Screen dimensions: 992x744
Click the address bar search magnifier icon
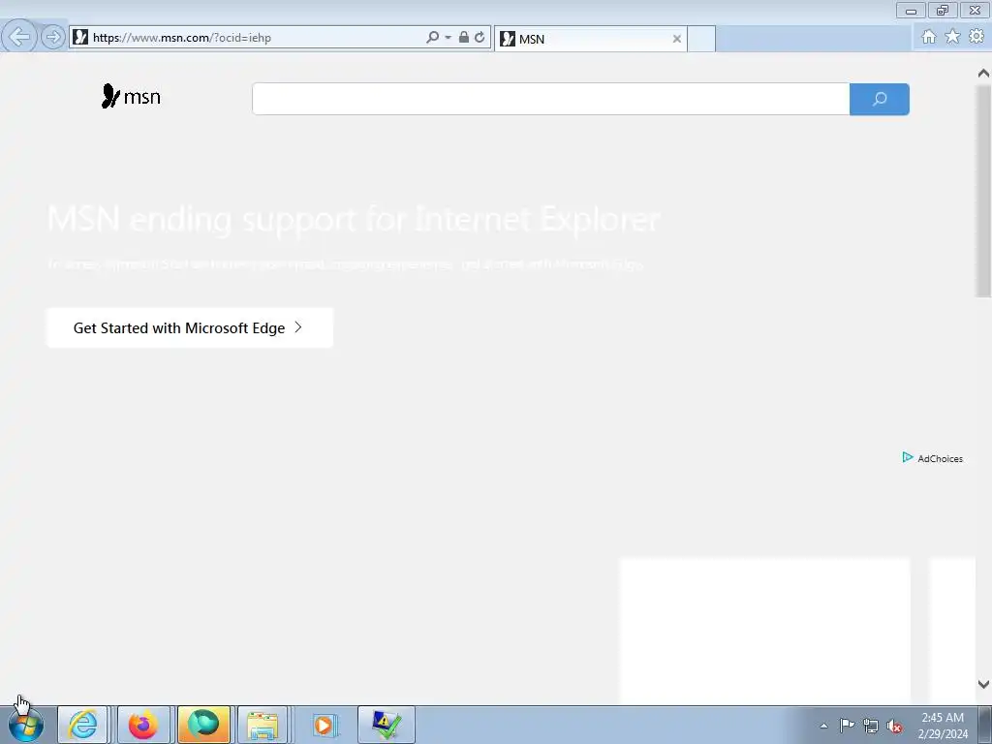(433, 38)
